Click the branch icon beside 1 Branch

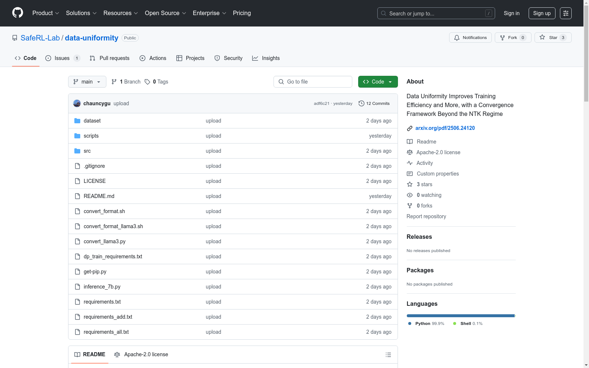tap(114, 82)
